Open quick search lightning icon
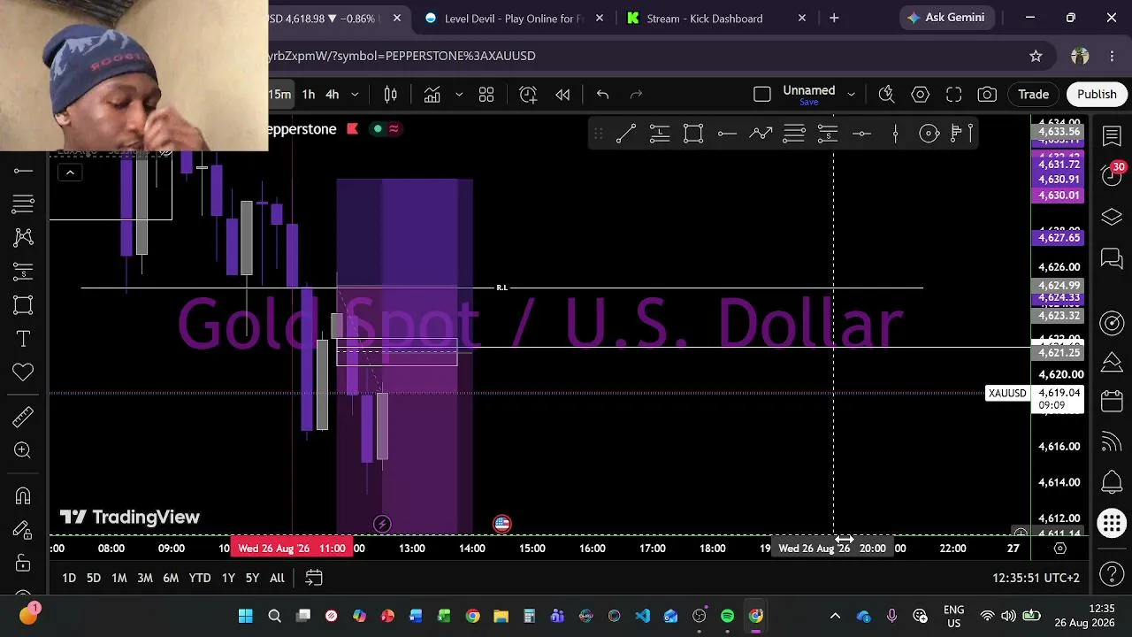 (x=886, y=95)
